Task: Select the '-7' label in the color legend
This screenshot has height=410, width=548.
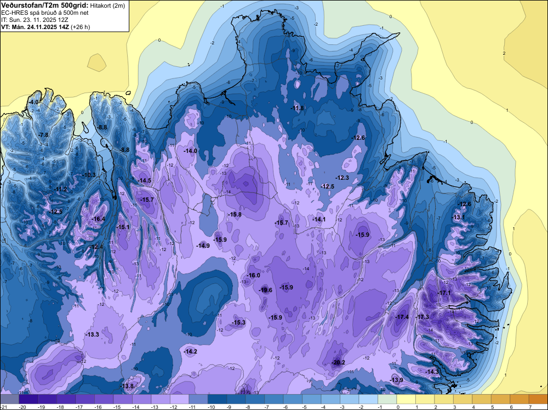Action: (x=266, y=407)
